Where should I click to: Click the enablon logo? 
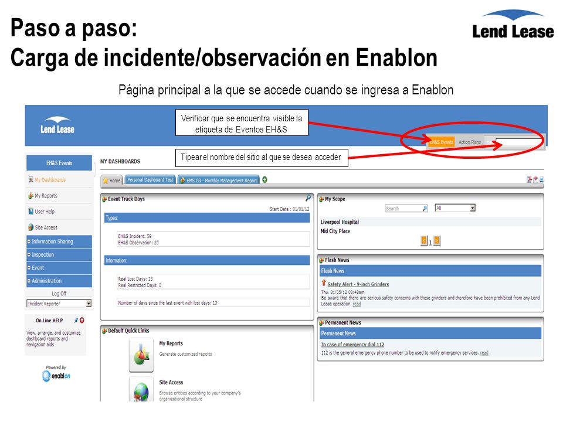(56, 375)
